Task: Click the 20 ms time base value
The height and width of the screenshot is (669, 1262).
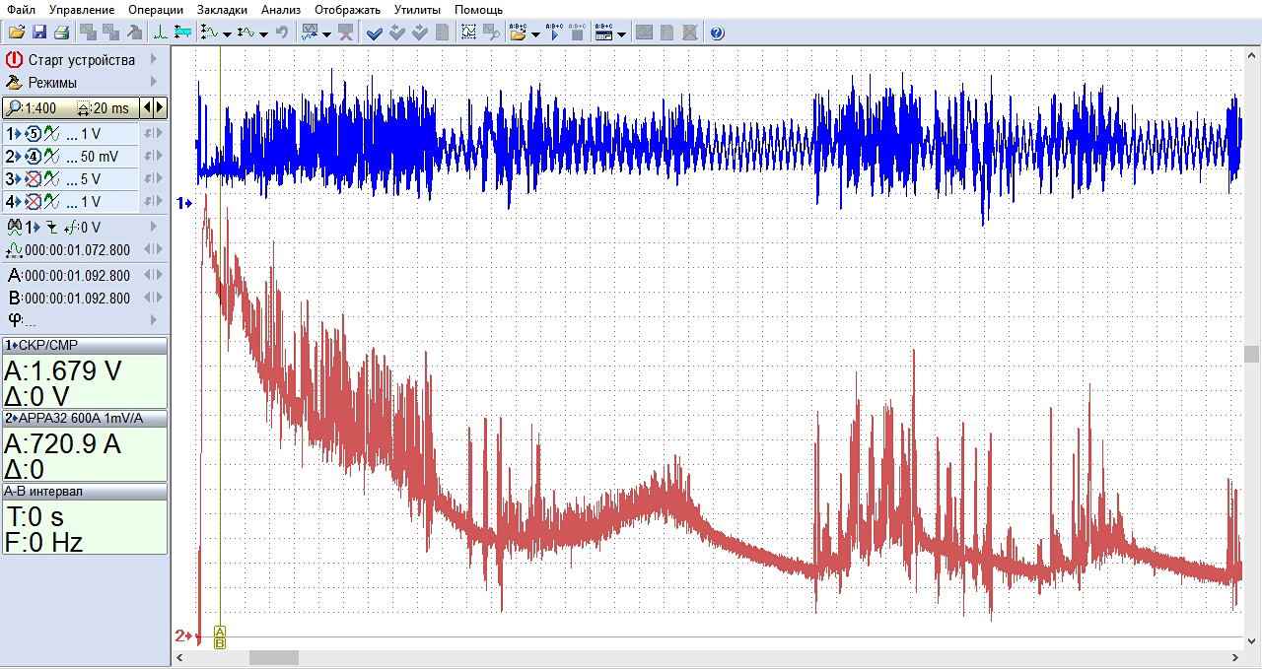Action: click(x=110, y=107)
